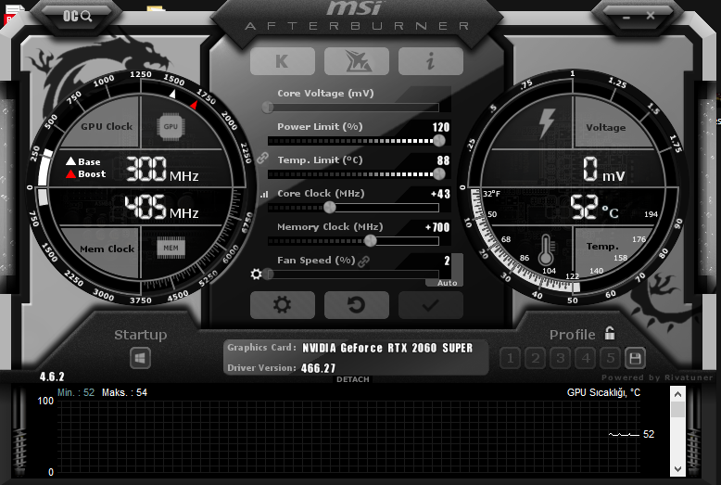Click the GPU Sıcaklığı graph label
This screenshot has width=721, height=485.
point(603,392)
